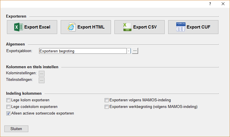Screen dimensions: 230x137
Task: Enable Exporteren volgens MAMOS-indeling
Action: (x=107, y=100)
